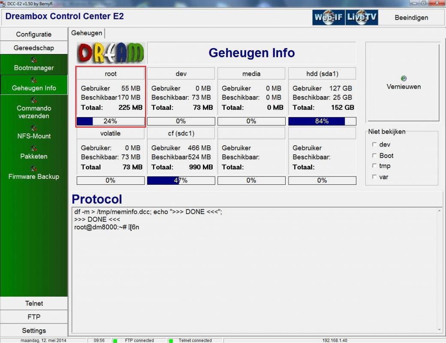
Task: Click the FTP connected green indicator
Action: coord(115,341)
